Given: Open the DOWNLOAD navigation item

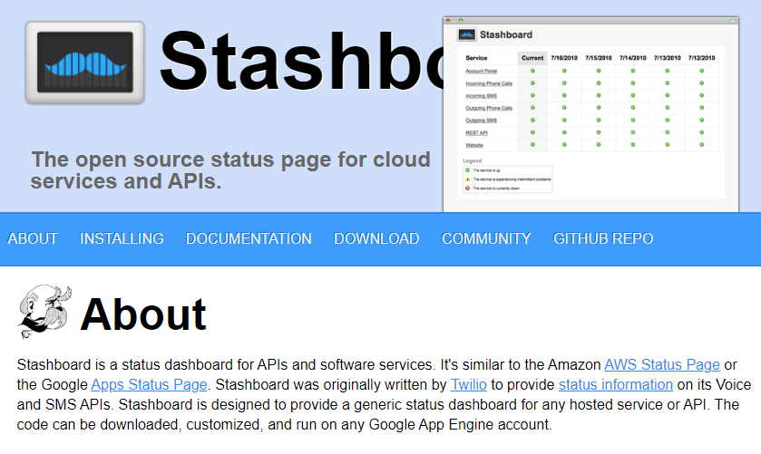Looking at the screenshot, I should pos(376,238).
